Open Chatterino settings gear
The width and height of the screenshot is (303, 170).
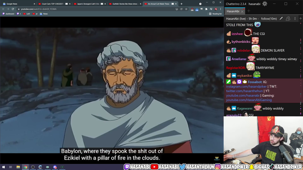(265, 4)
